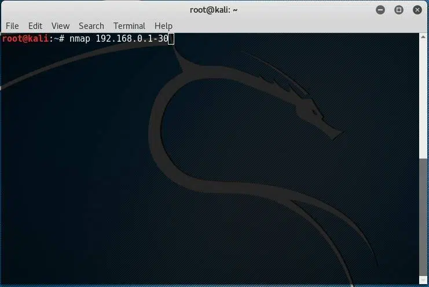Click the block cursor after the command

click(171, 39)
